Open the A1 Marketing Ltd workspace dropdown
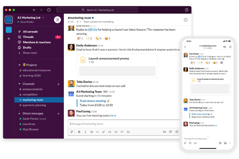 point(31,17)
